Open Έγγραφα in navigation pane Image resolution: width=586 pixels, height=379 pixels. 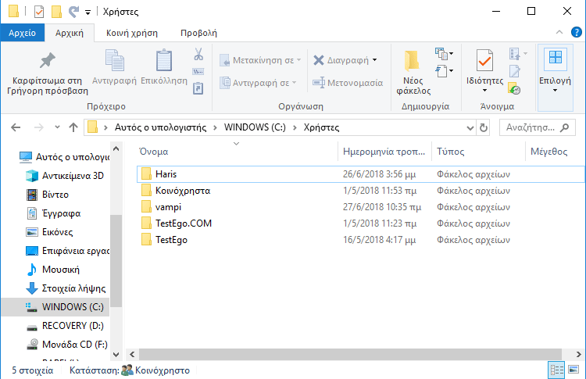tap(53, 213)
